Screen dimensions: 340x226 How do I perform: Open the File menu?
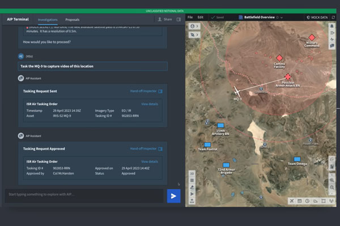[x=190, y=18]
